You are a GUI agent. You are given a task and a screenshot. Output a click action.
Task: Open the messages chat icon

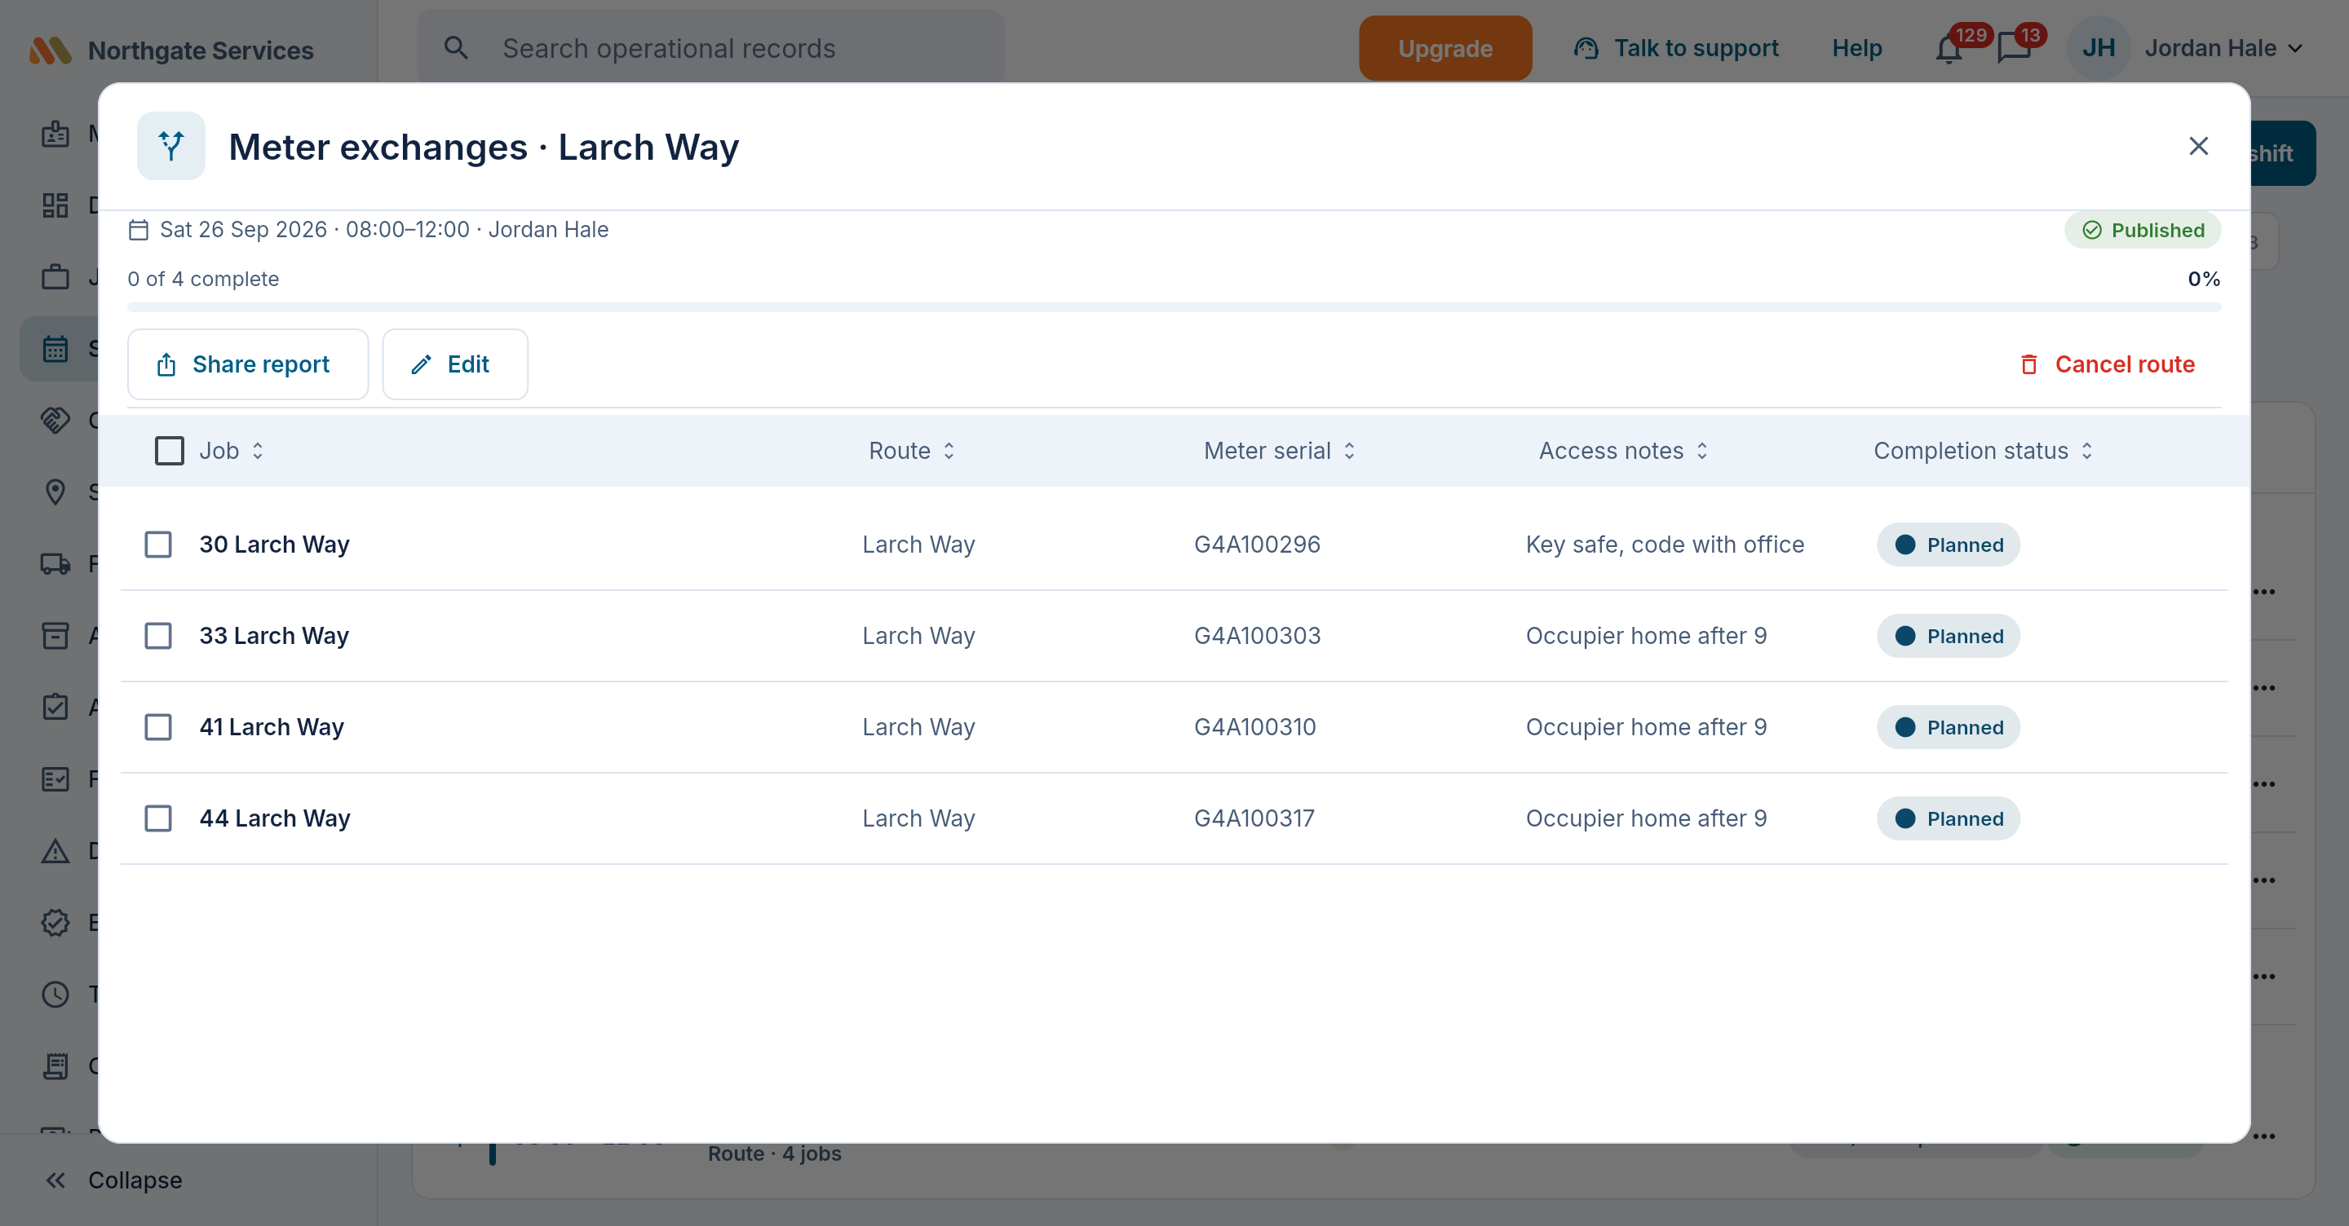click(x=2014, y=49)
